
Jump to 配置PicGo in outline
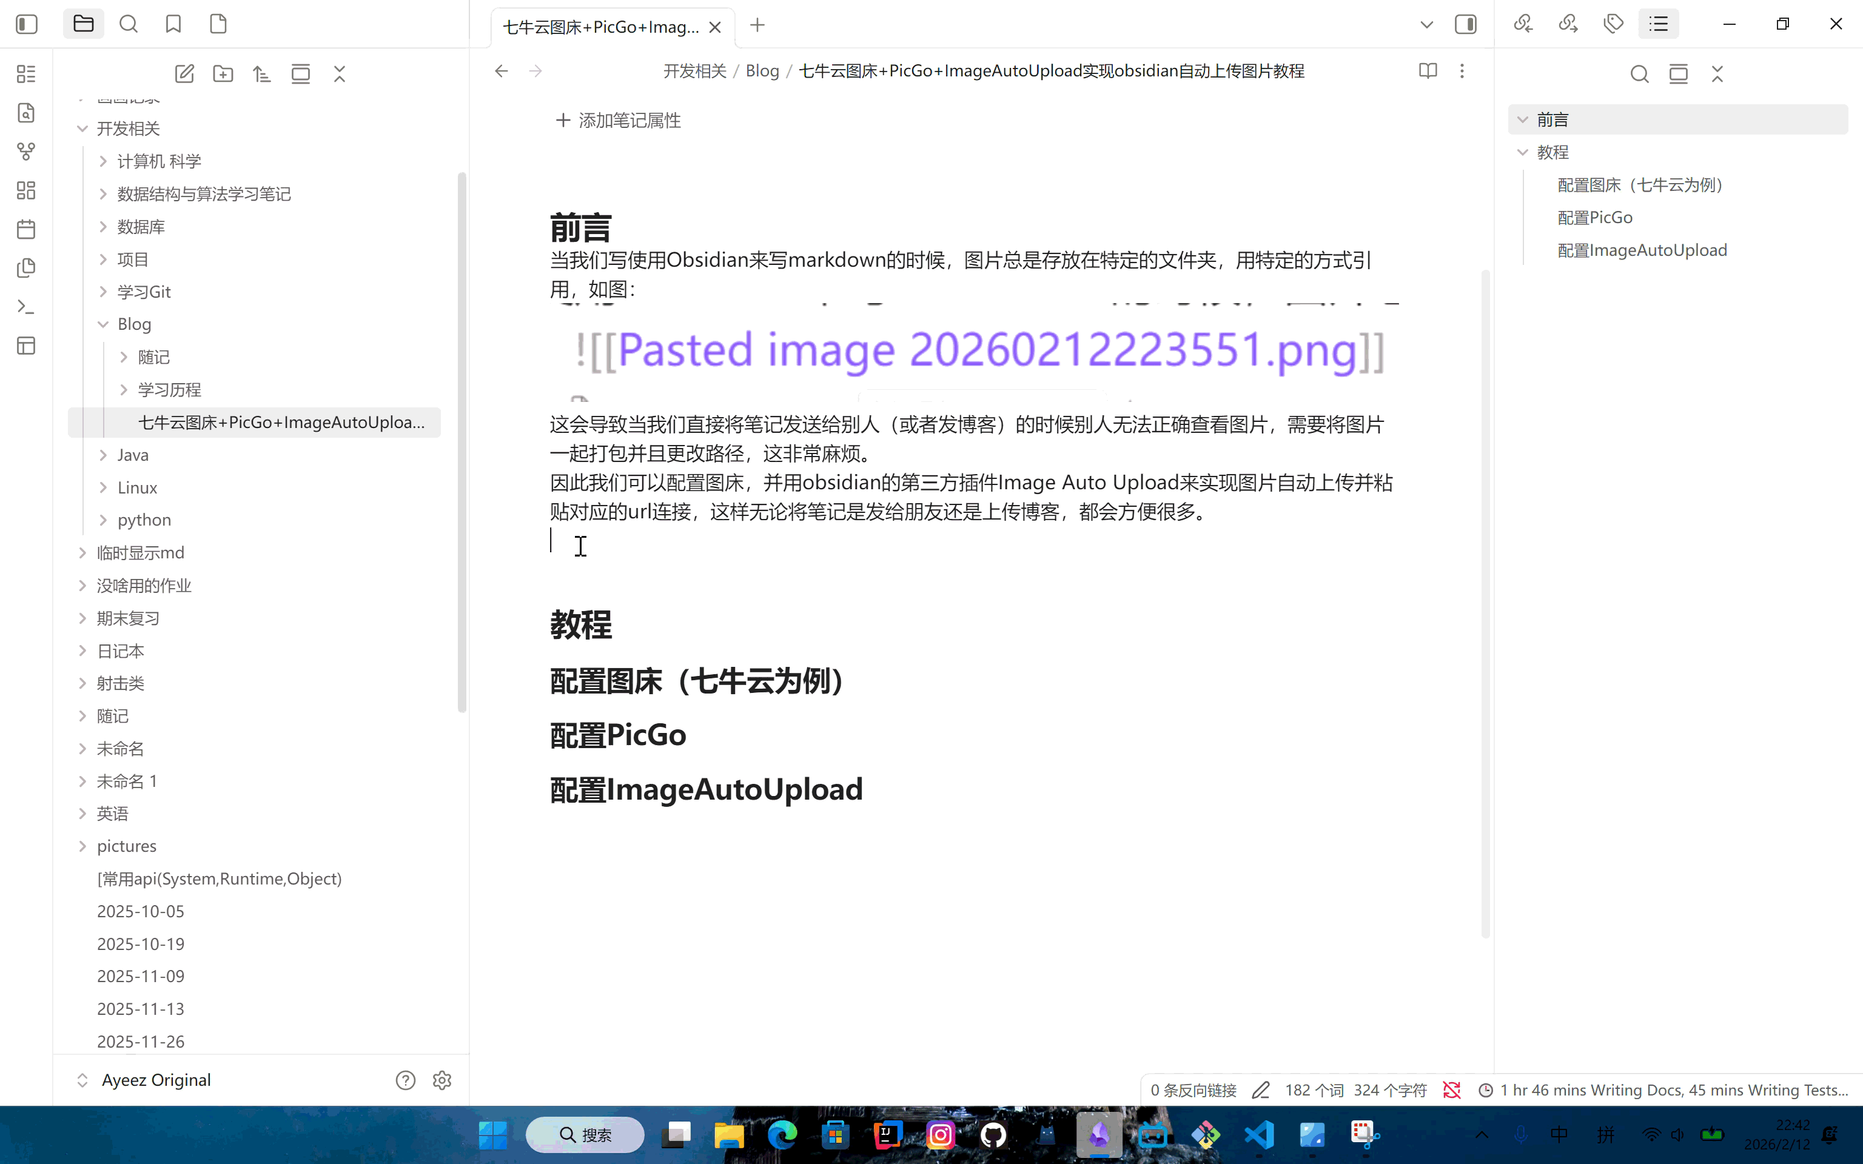click(x=1595, y=218)
